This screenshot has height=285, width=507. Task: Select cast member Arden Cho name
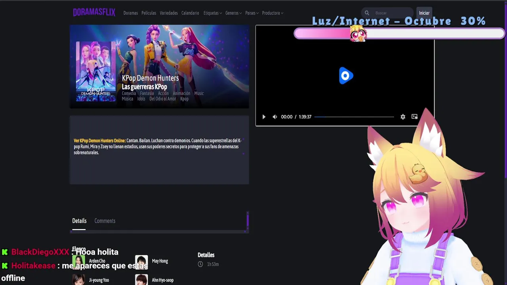tap(97, 261)
